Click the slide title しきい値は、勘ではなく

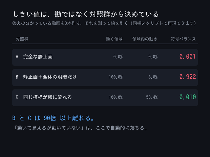click(x=86, y=14)
